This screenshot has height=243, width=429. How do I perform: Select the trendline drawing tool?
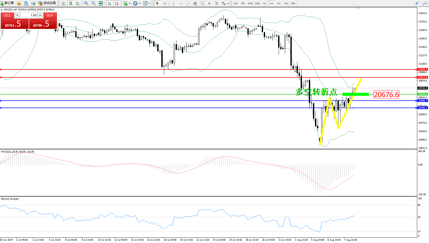188,3
